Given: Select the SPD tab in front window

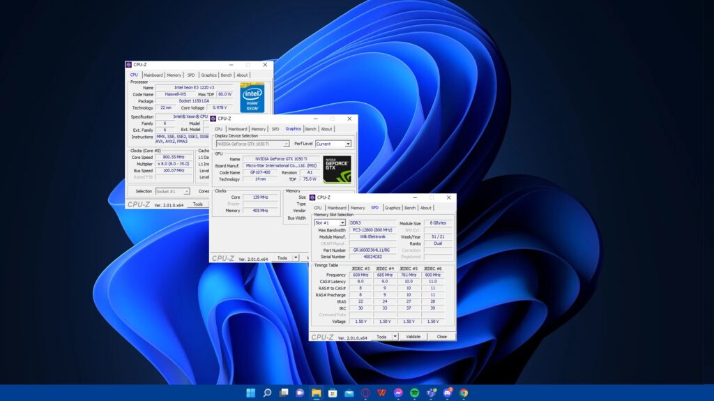Looking at the screenshot, I should [374, 207].
